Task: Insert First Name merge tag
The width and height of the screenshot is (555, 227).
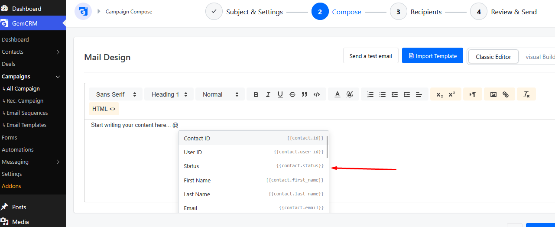Action: [x=253, y=180]
